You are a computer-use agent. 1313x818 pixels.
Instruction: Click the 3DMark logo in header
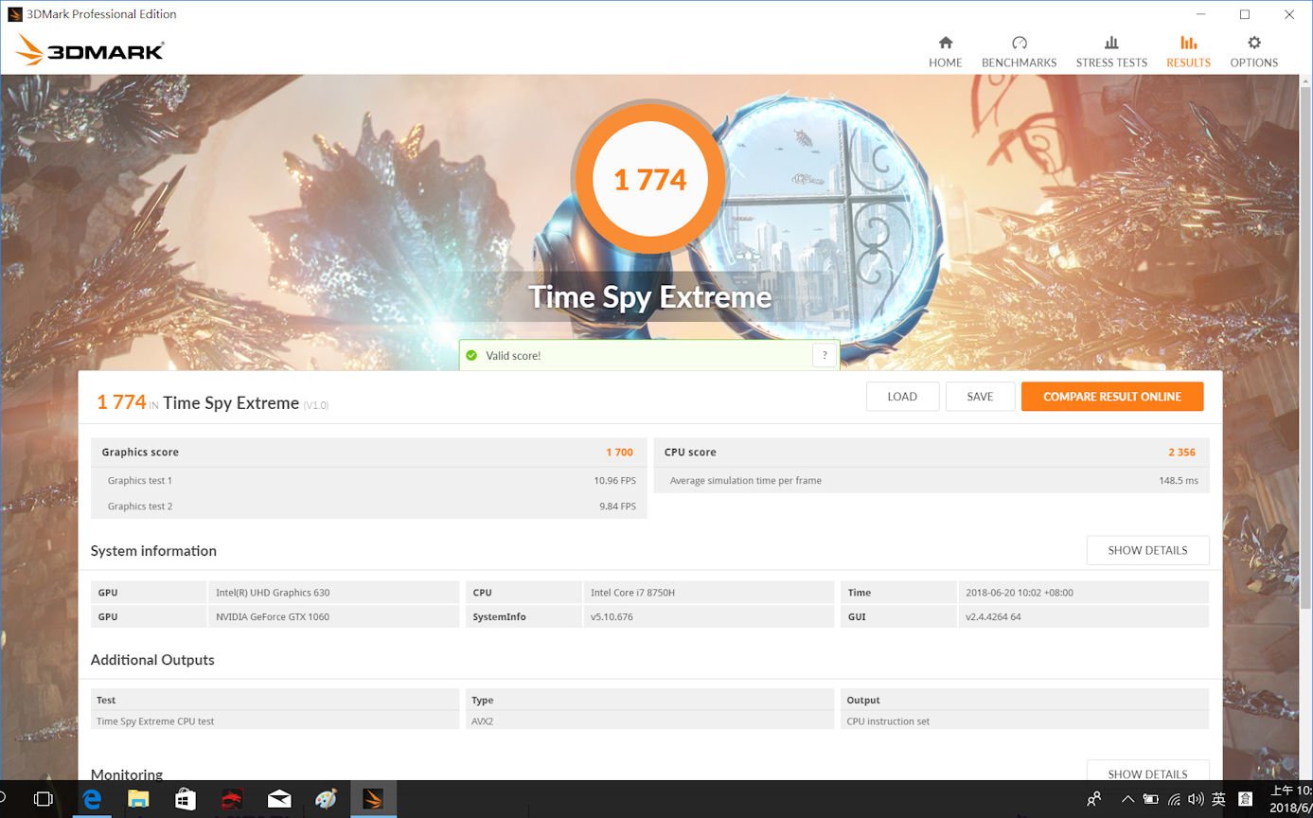91,51
